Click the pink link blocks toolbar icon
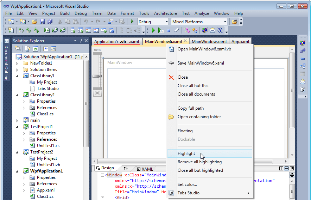 [187, 30]
